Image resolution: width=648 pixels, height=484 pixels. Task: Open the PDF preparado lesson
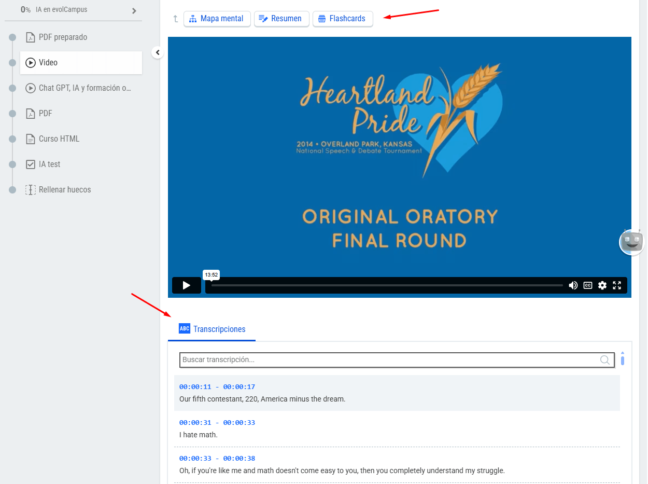63,37
